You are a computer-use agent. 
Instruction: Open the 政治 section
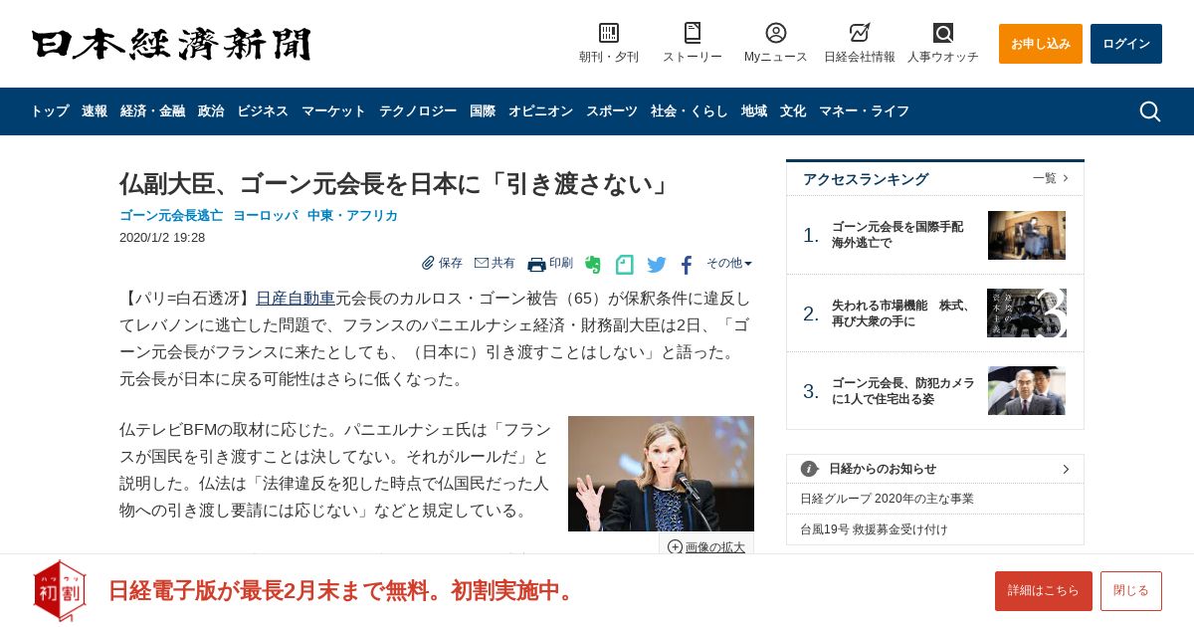coord(211,111)
